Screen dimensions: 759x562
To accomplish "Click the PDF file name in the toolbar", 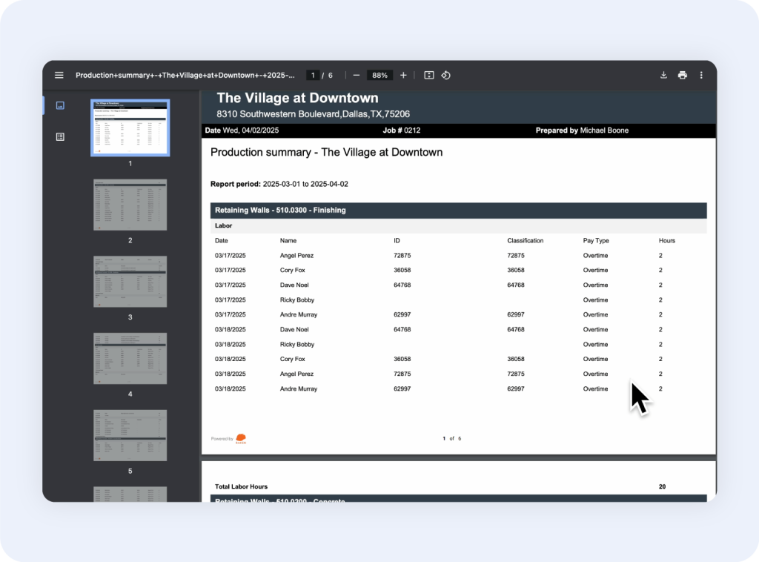I will click(x=185, y=75).
